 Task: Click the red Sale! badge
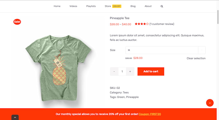tap(17, 22)
